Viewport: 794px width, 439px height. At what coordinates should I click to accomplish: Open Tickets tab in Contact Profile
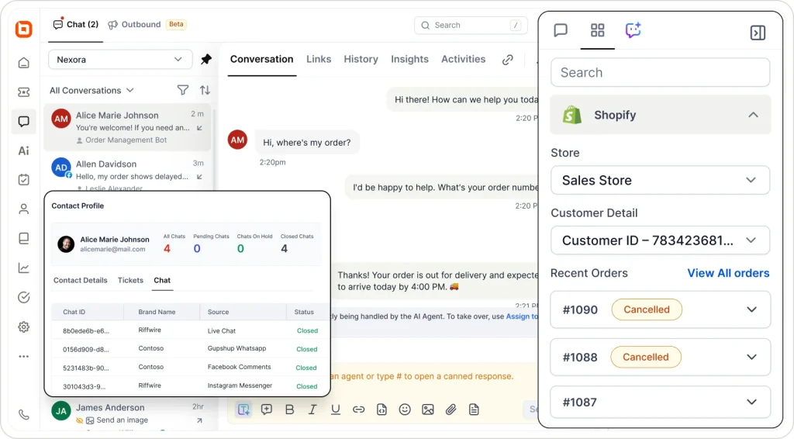[130, 280]
